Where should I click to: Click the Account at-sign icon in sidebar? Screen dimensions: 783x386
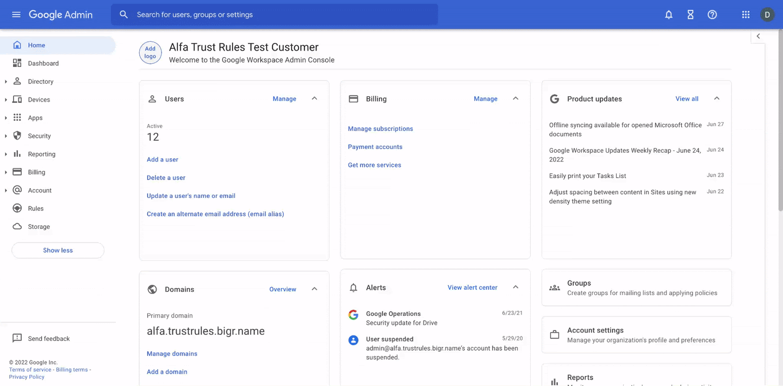click(17, 190)
